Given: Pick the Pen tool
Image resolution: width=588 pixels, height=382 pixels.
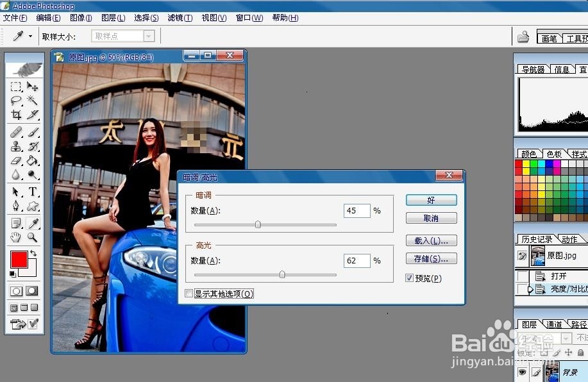Looking at the screenshot, I should (15, 205).
